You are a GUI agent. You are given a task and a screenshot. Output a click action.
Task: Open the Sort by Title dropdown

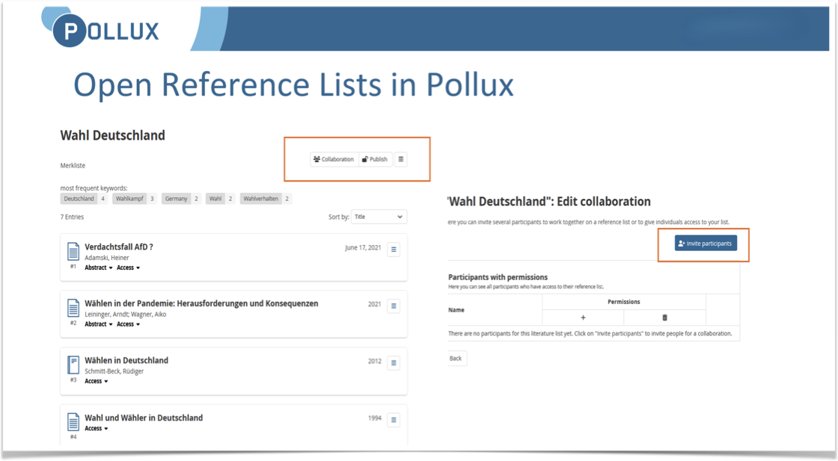pos(379,217)
